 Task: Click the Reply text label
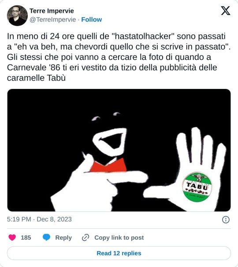(63, 237)
